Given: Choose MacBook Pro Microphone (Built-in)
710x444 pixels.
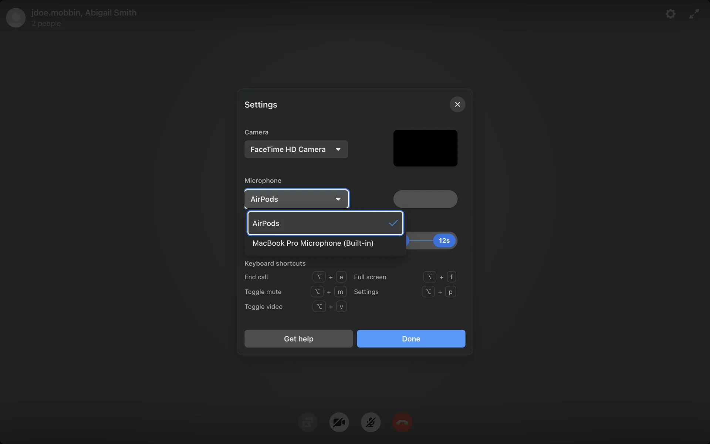Looking at the screenshot, I should [x=313, y=243].
